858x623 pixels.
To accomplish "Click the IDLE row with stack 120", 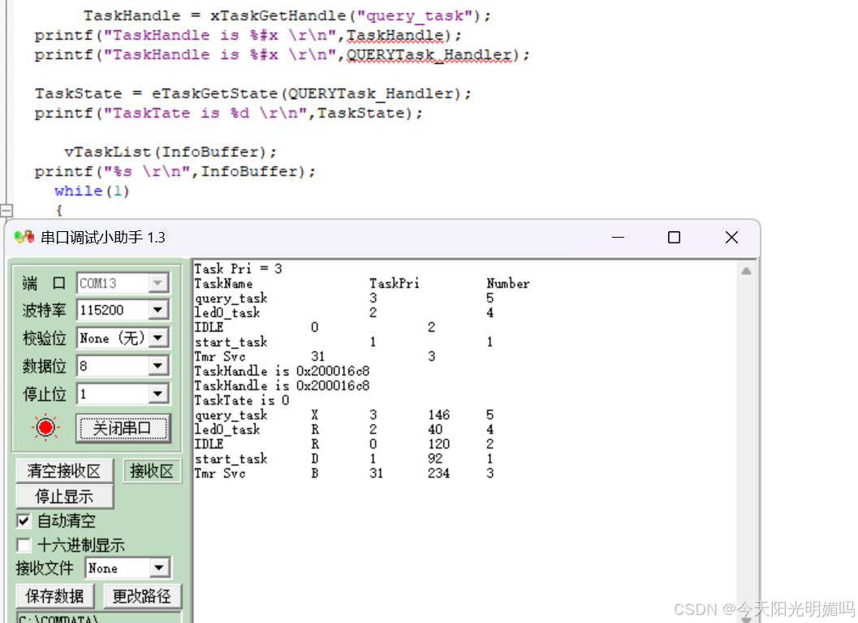I will tap(344, 445).
